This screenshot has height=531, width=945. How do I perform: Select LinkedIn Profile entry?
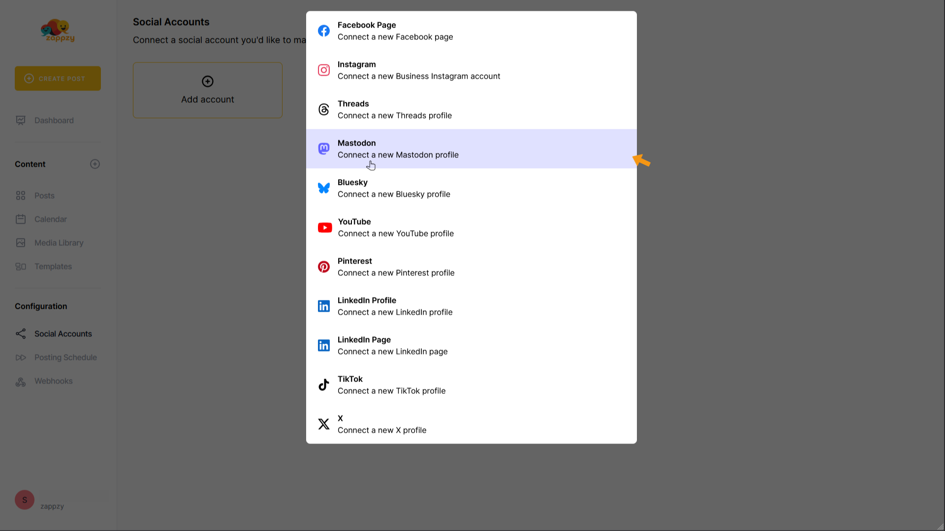[x=472, y=306]
